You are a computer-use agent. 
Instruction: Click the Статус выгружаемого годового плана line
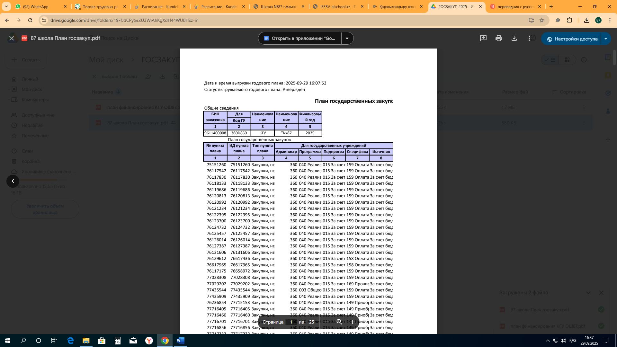coord(255,90)
